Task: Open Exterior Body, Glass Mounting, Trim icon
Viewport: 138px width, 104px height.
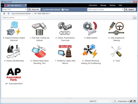Action: click(x=39, y=51)
